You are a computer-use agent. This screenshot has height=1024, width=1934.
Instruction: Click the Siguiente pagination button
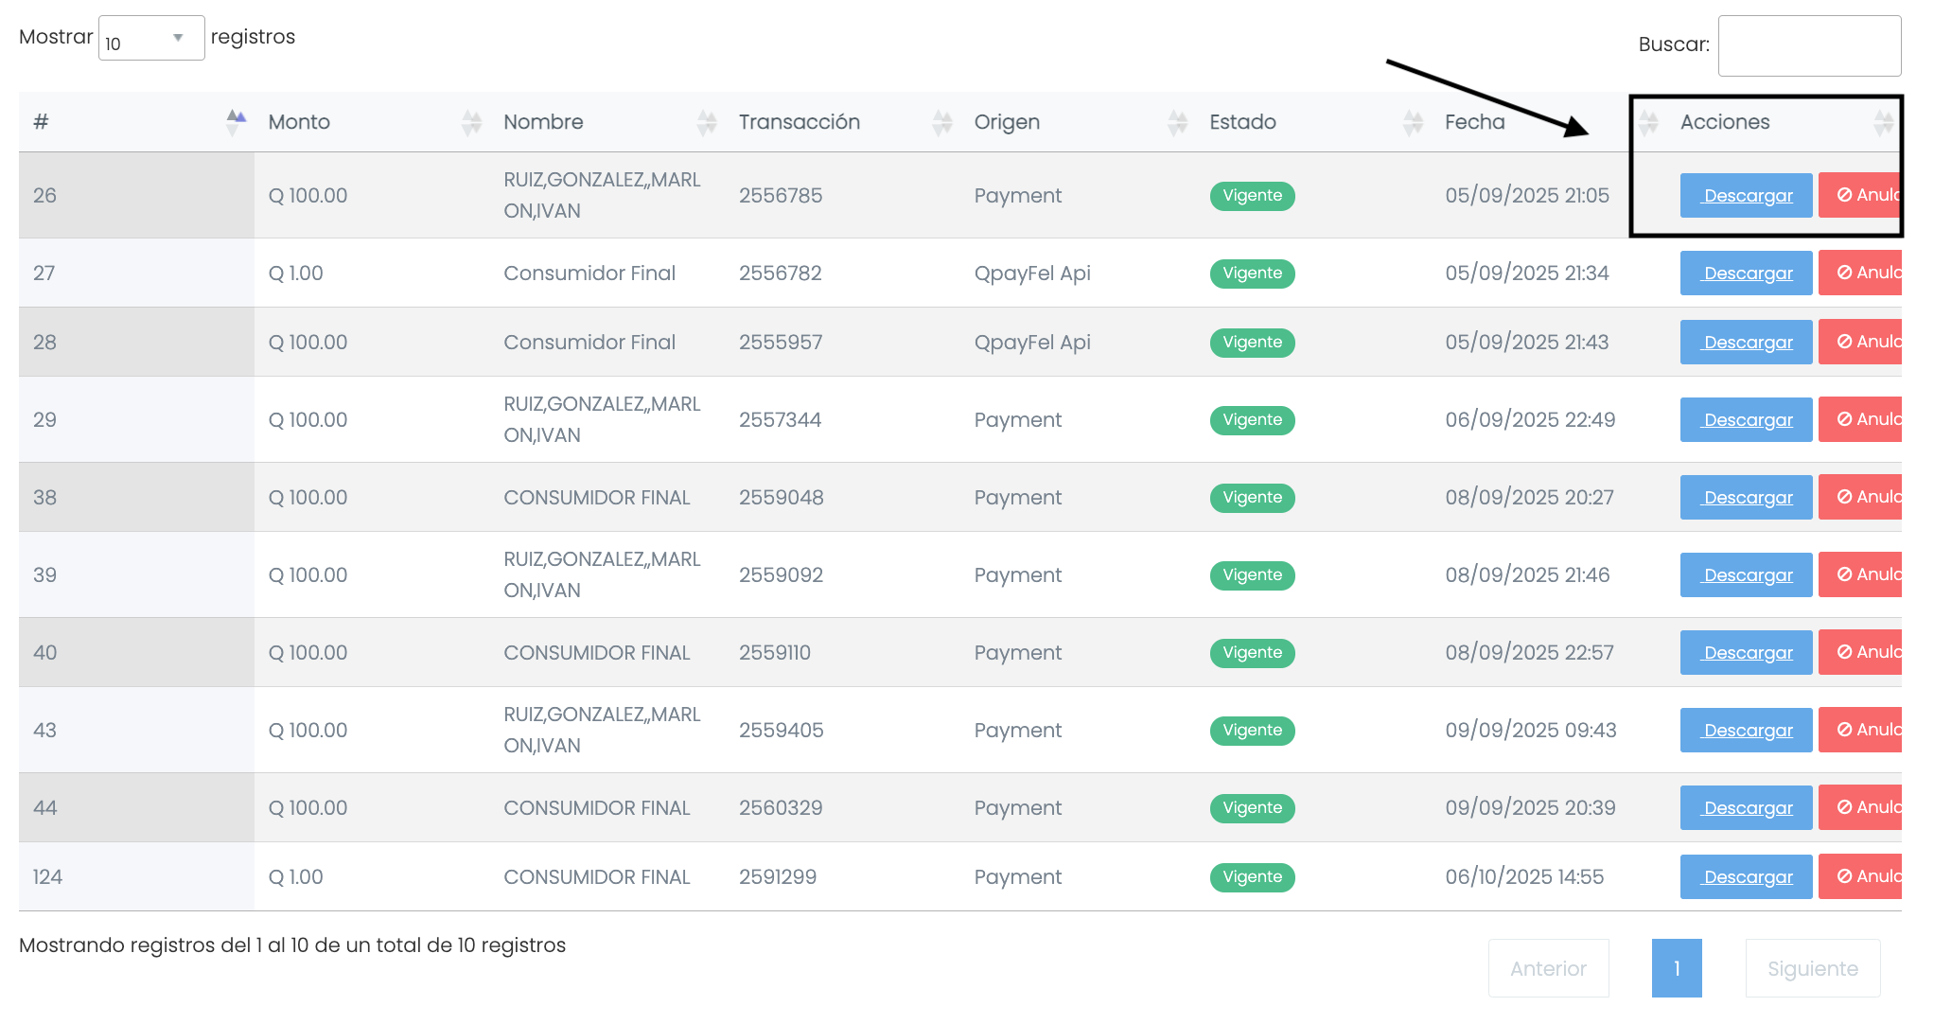point(1812,968)
